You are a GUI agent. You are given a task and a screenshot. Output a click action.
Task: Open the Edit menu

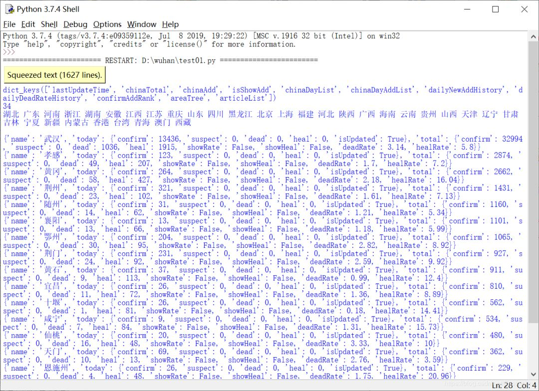click(x=28, y=24)
